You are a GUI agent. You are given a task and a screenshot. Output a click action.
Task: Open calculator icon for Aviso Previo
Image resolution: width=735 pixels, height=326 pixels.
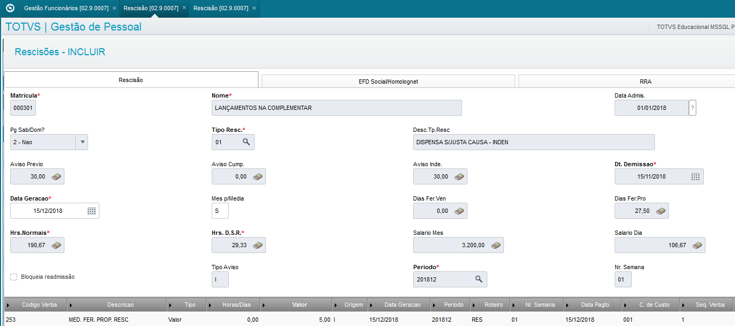point(56,176)
